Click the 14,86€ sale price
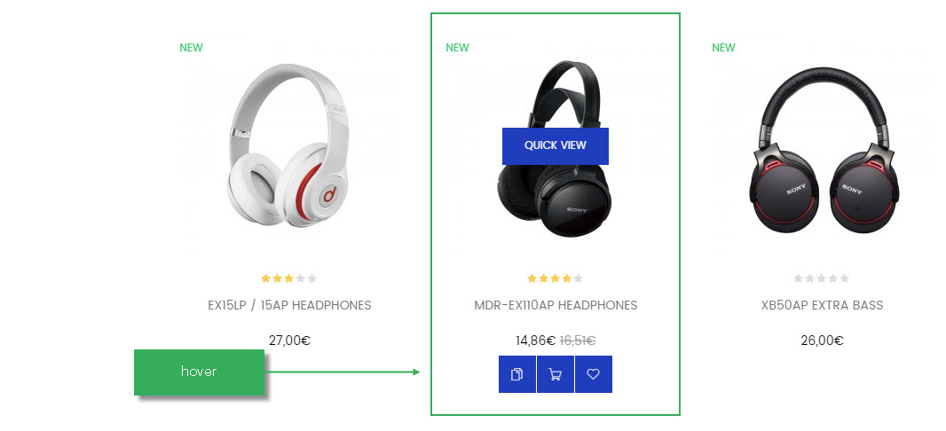Image resolution: width=946 pixels, height=431 pixels. click(x=536, y=341)
